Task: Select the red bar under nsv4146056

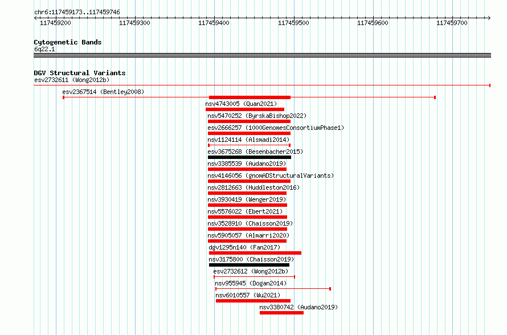Action: [x=249, y=181]
